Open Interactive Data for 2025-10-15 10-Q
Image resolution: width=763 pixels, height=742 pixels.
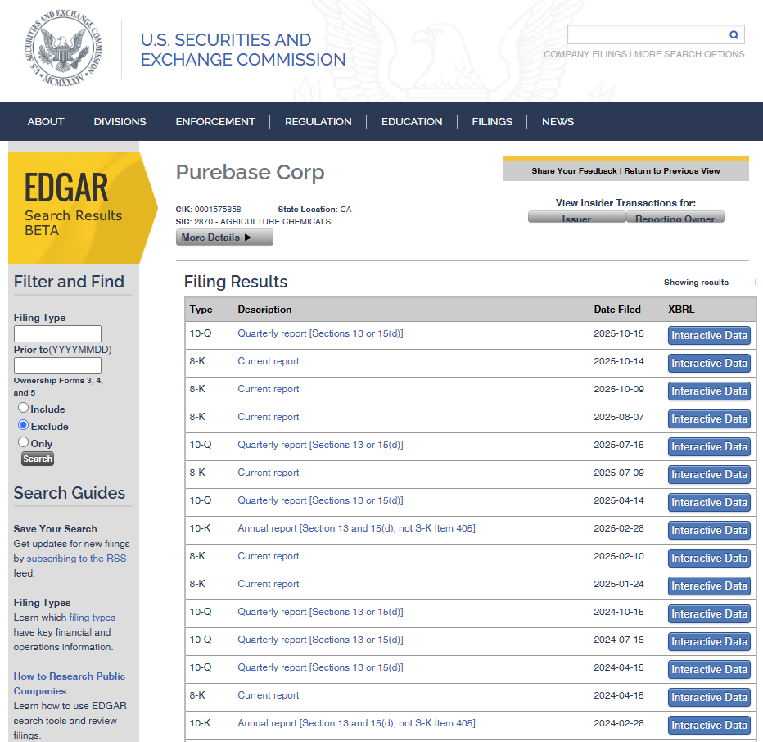click(709, 336)
